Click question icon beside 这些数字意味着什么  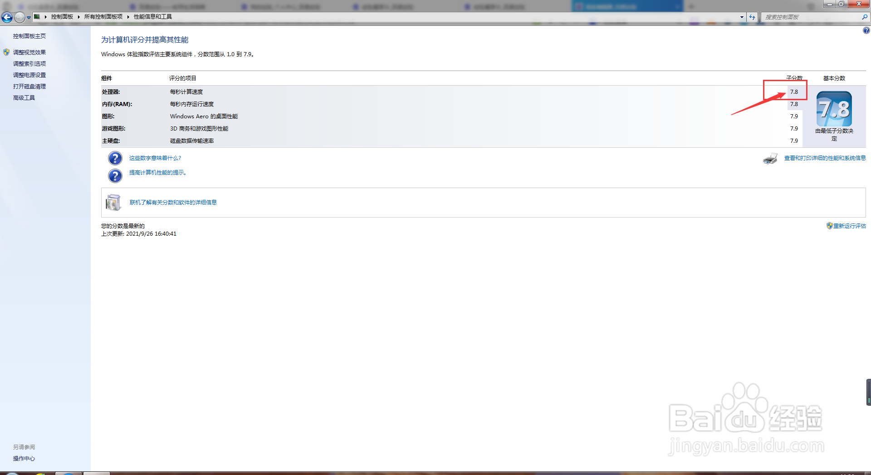click(115, 158)
